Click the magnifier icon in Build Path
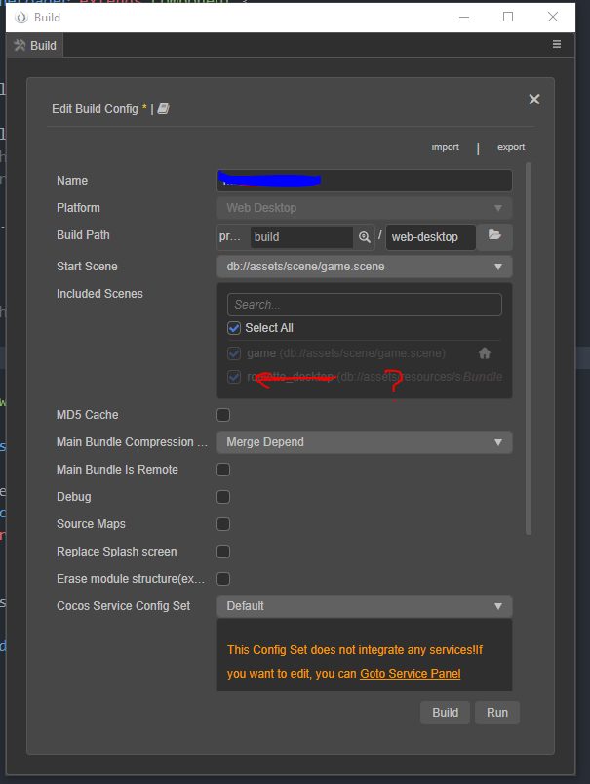 [364, 237]
